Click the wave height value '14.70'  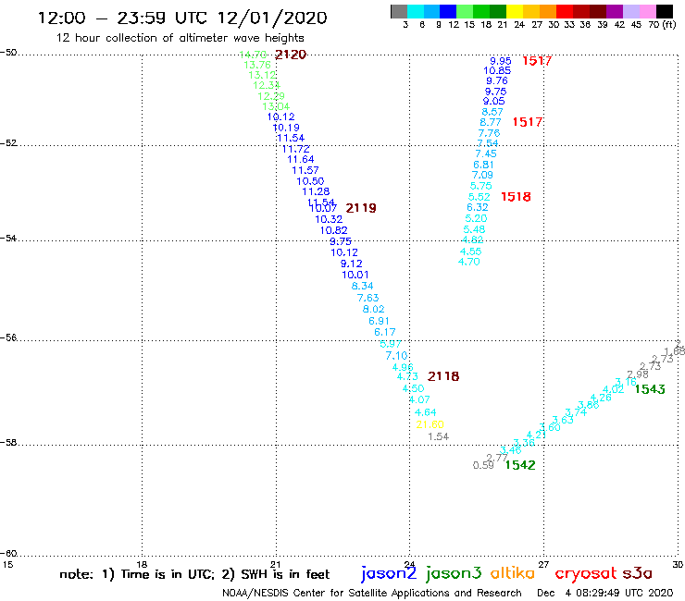(253, 55)
